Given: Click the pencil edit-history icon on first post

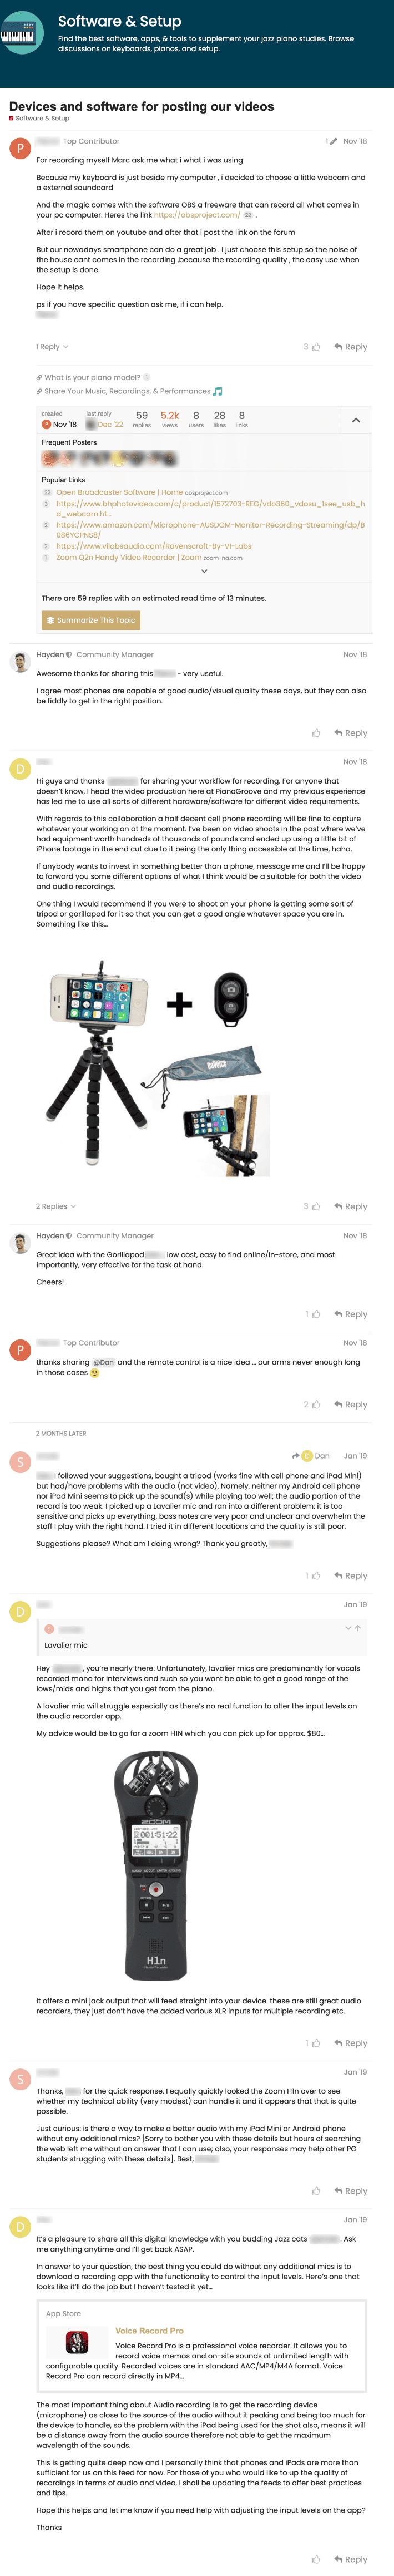Looking at the screenshot, I should point(333,141).
